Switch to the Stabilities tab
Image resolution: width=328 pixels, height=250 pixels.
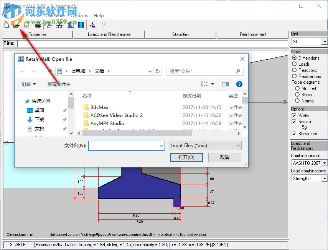click(x=180, y=34)
